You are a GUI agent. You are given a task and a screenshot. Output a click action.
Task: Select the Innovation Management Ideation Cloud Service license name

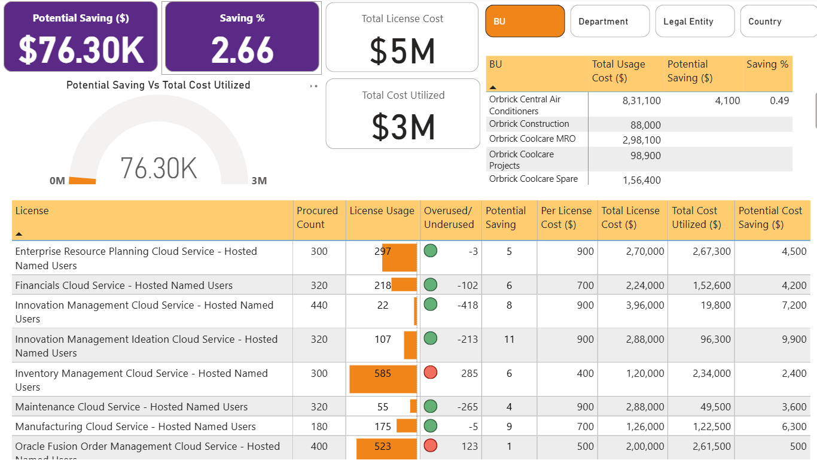point(147,346)
